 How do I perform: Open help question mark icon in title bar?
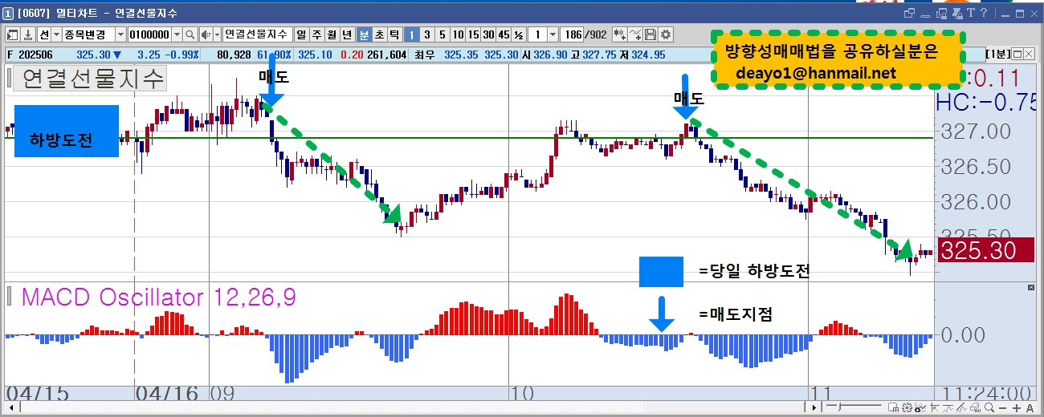click(x=984, y=13)
